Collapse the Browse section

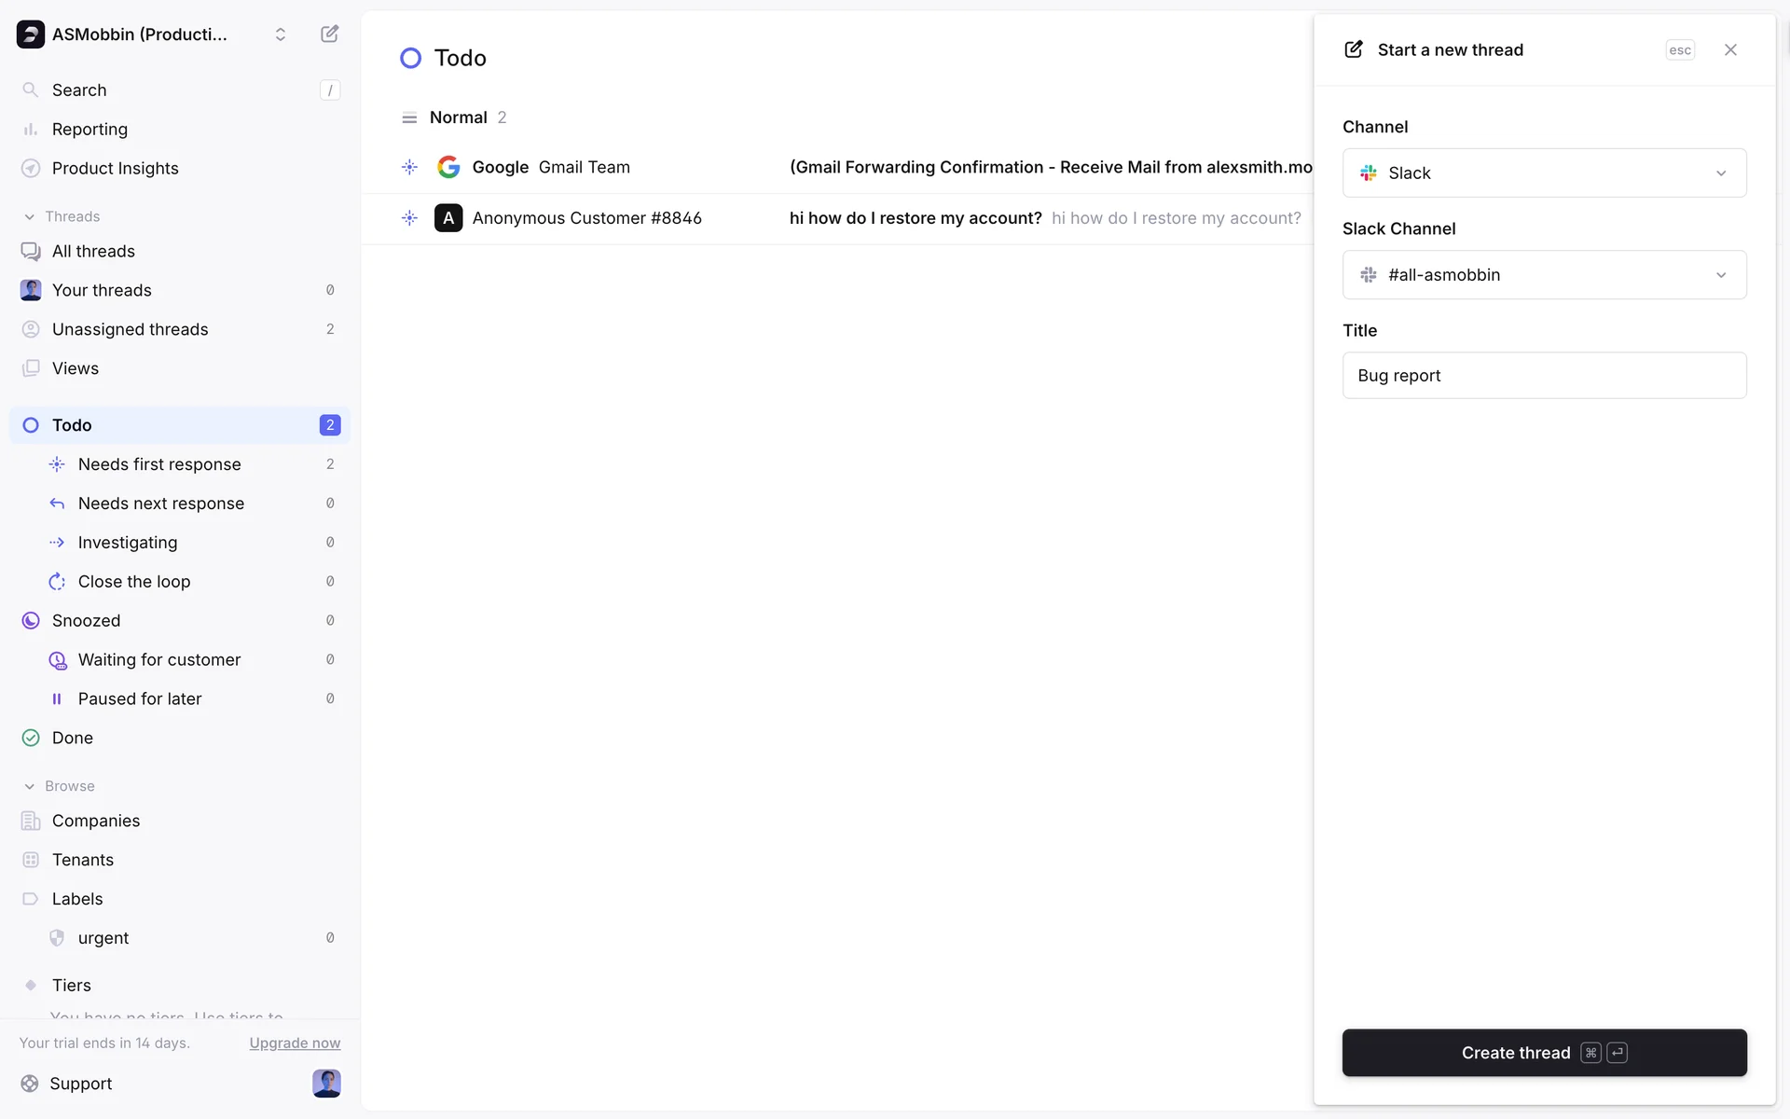click(x=30, y=786)
